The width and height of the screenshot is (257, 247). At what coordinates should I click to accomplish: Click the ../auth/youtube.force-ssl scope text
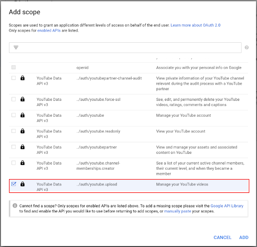(x=99, y=100)
